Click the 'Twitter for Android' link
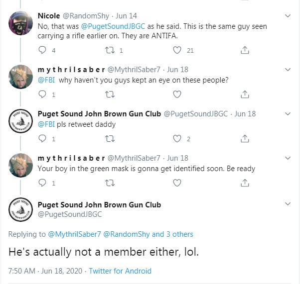The width and height of the screenshot is (300, 284). tap(120, 271)
